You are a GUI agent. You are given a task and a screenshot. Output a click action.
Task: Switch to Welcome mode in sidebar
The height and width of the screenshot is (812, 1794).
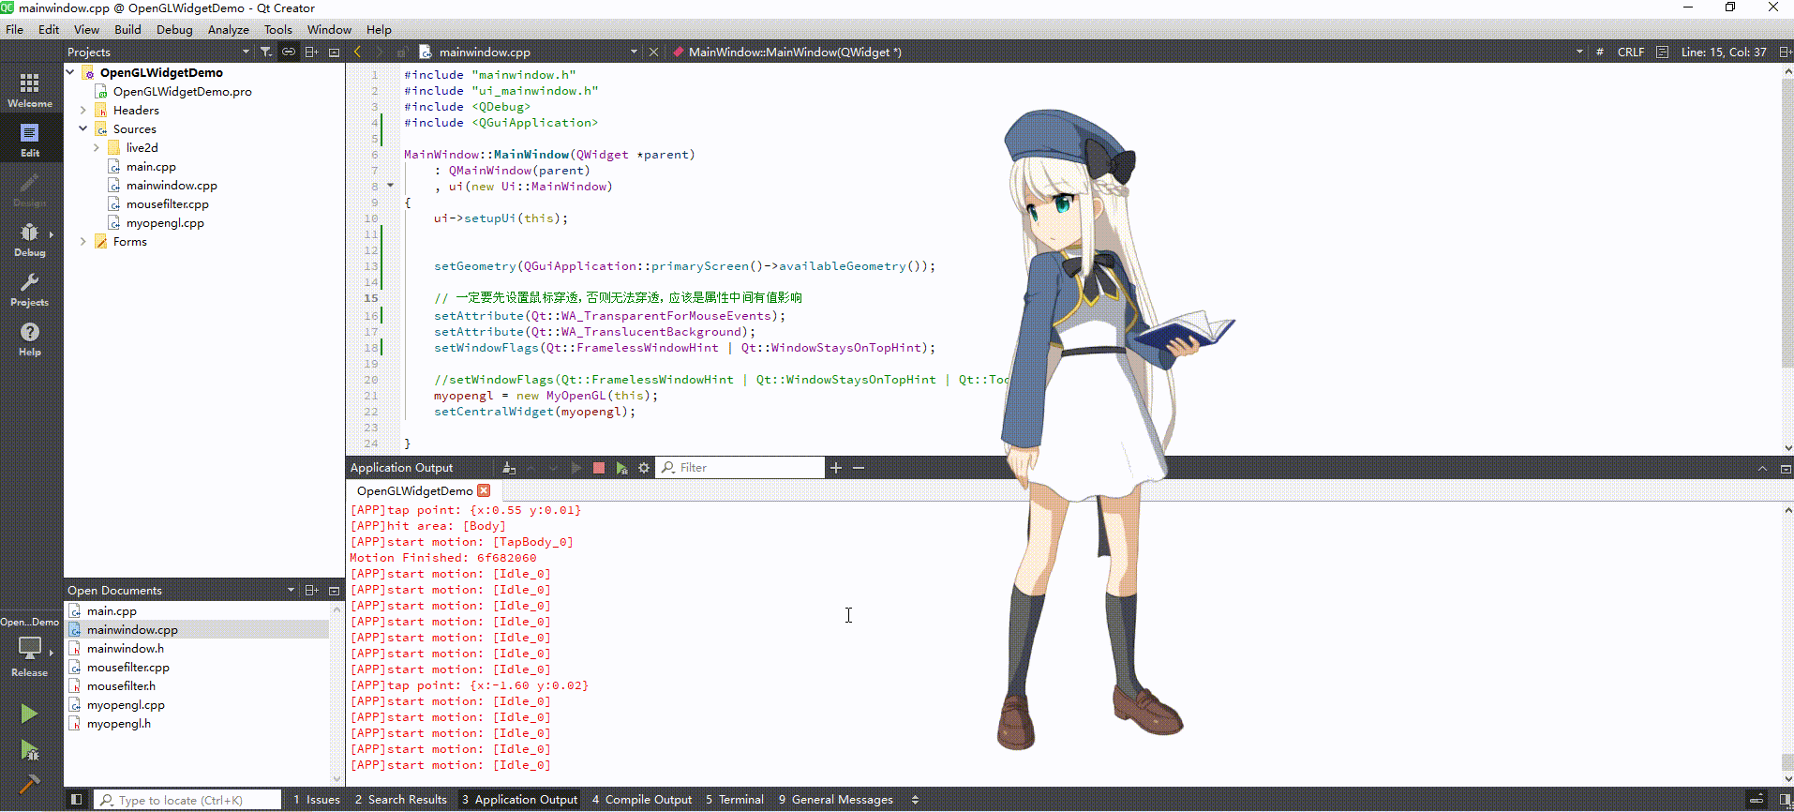pyautogui.click(x=30, y=90)
